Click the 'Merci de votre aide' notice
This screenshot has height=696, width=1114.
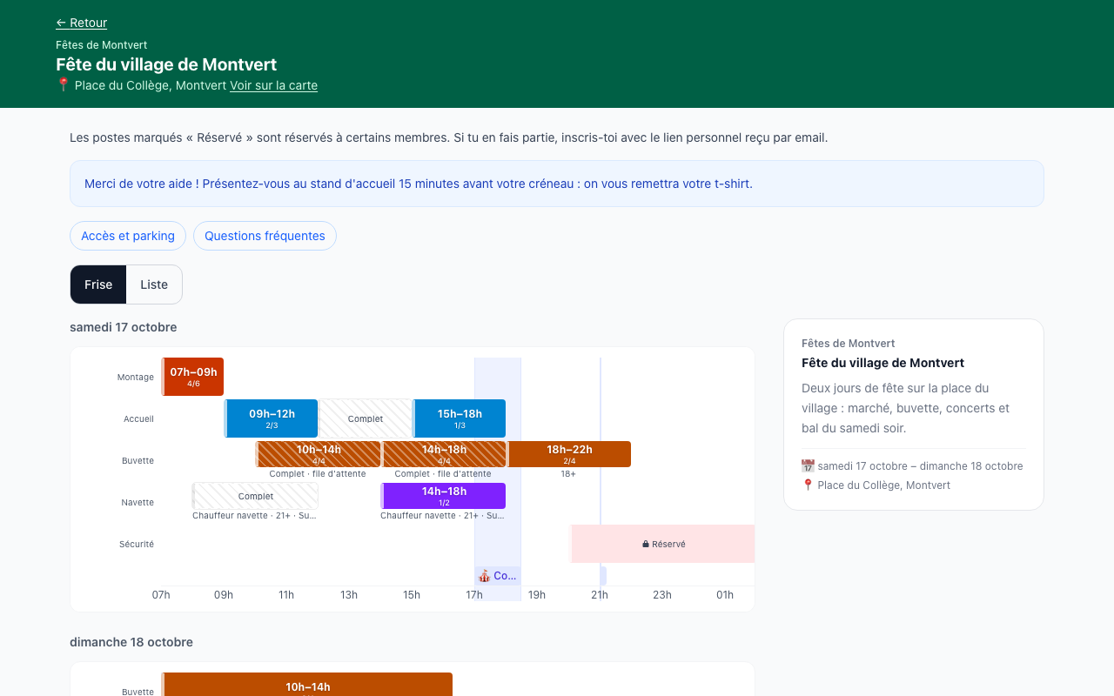pyautogui.click(x=557, y=184)
